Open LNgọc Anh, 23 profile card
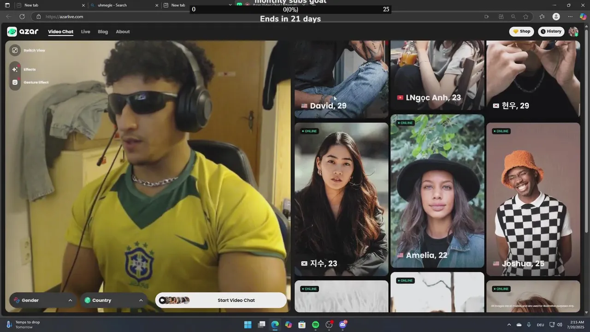590x332 pixels. (437, 75)
